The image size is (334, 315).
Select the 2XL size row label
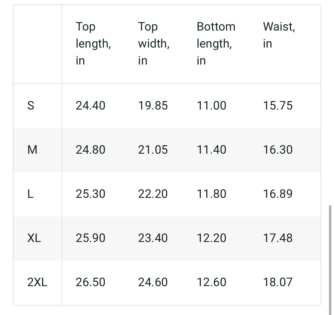(x=37, y=282)
